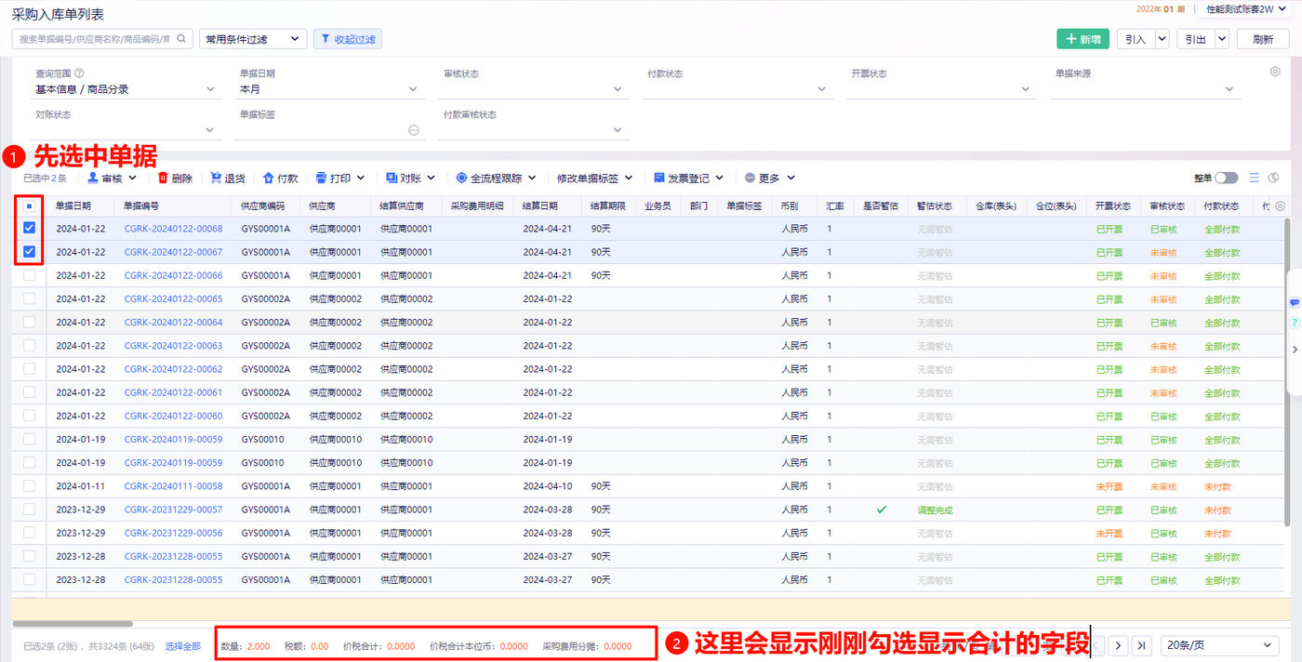Open the chart statistics view icon
The height and width of the screenshot is (662, 1302).
1273,178
